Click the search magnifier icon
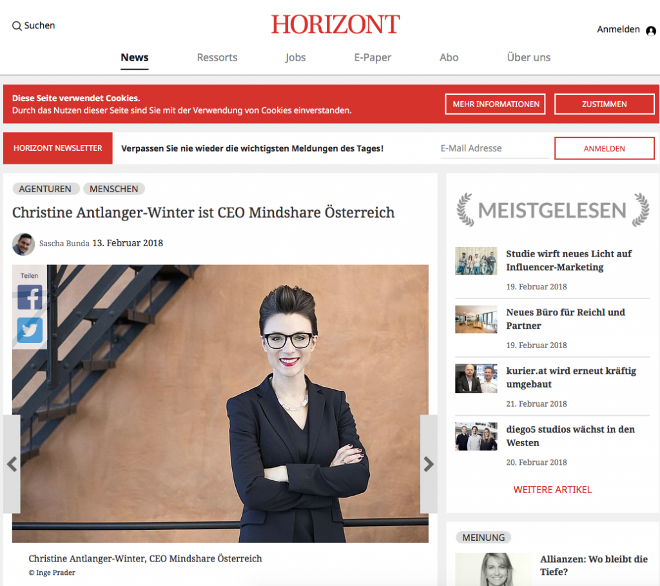The width and height of the screenshot is (660, 586). click(x=17, y=26)
